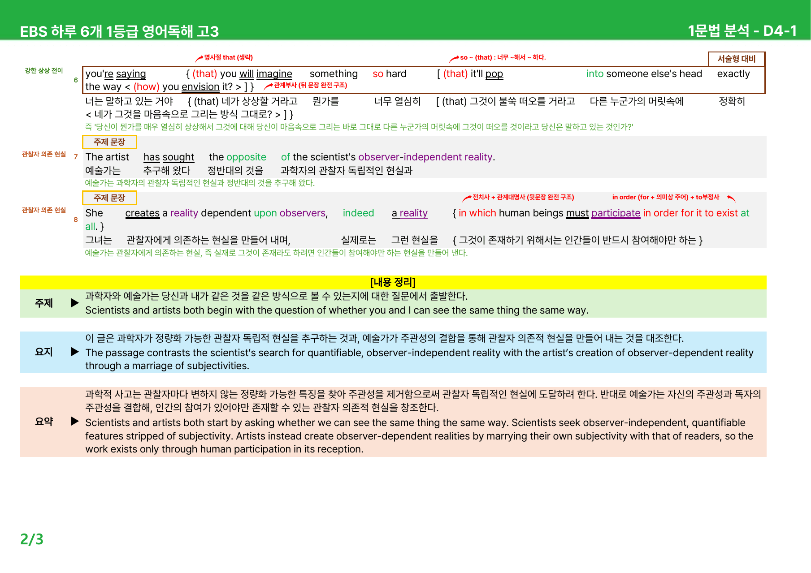This screenshot has width=811, height=573.
Task: Click the red words 'in which'
Action: tap(477, 213)
